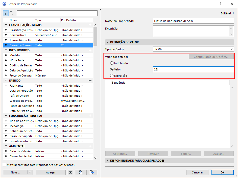Add property to INFO PRODUTO group
Screen dimensions: 238x178
[x=90, y=50]
